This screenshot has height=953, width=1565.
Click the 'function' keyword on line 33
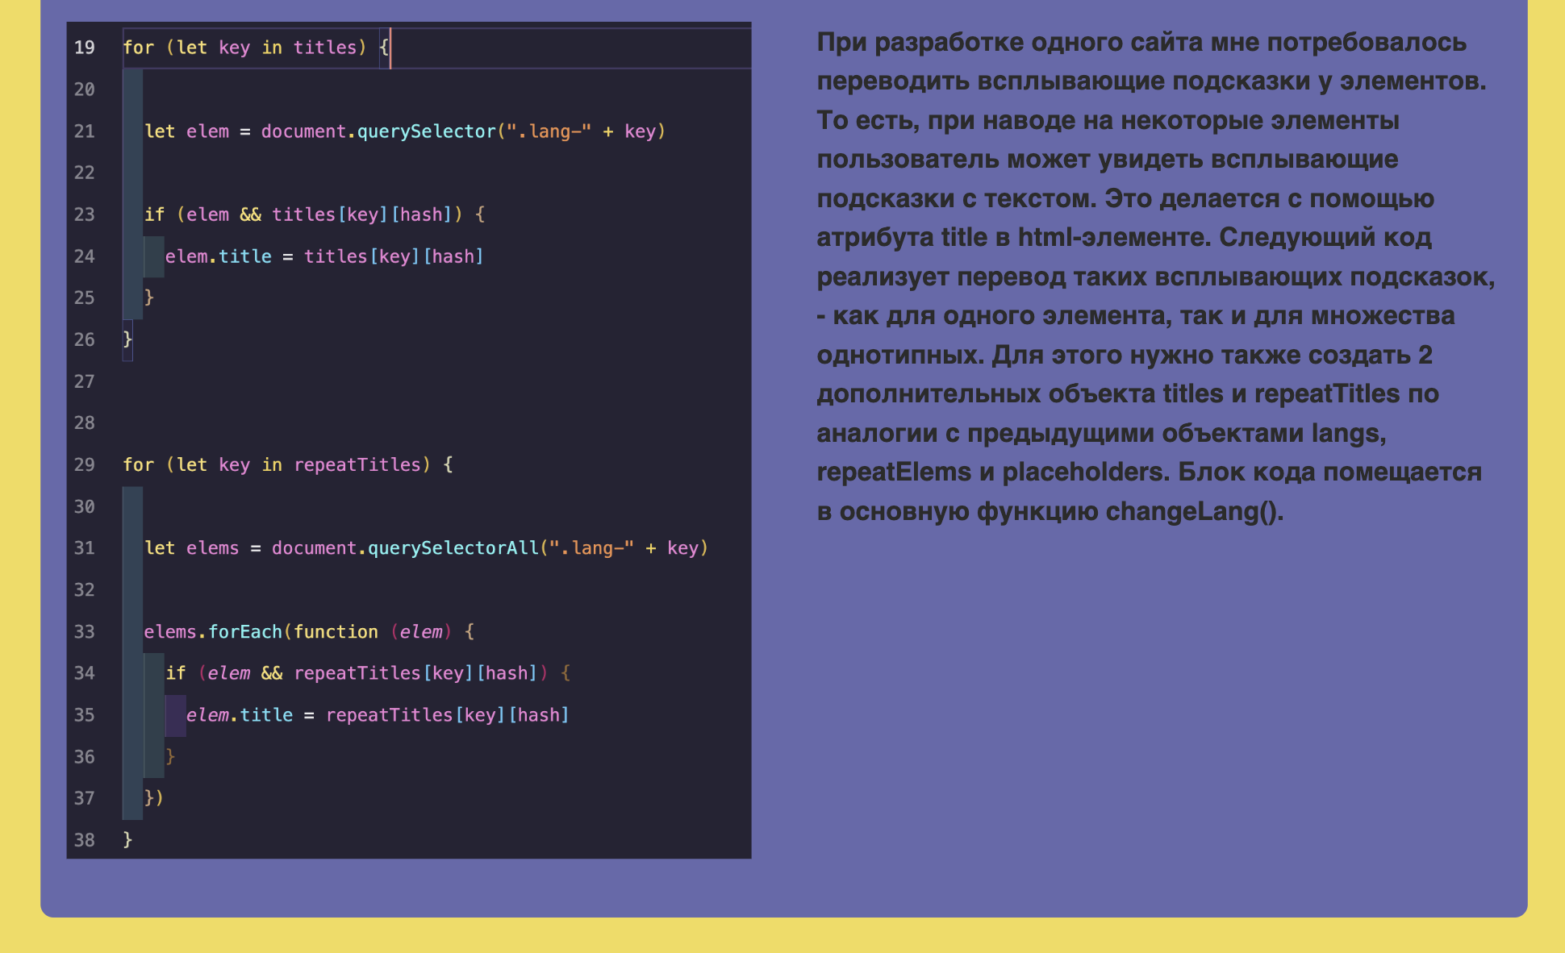pyautogui.click(x=336, y=632)
